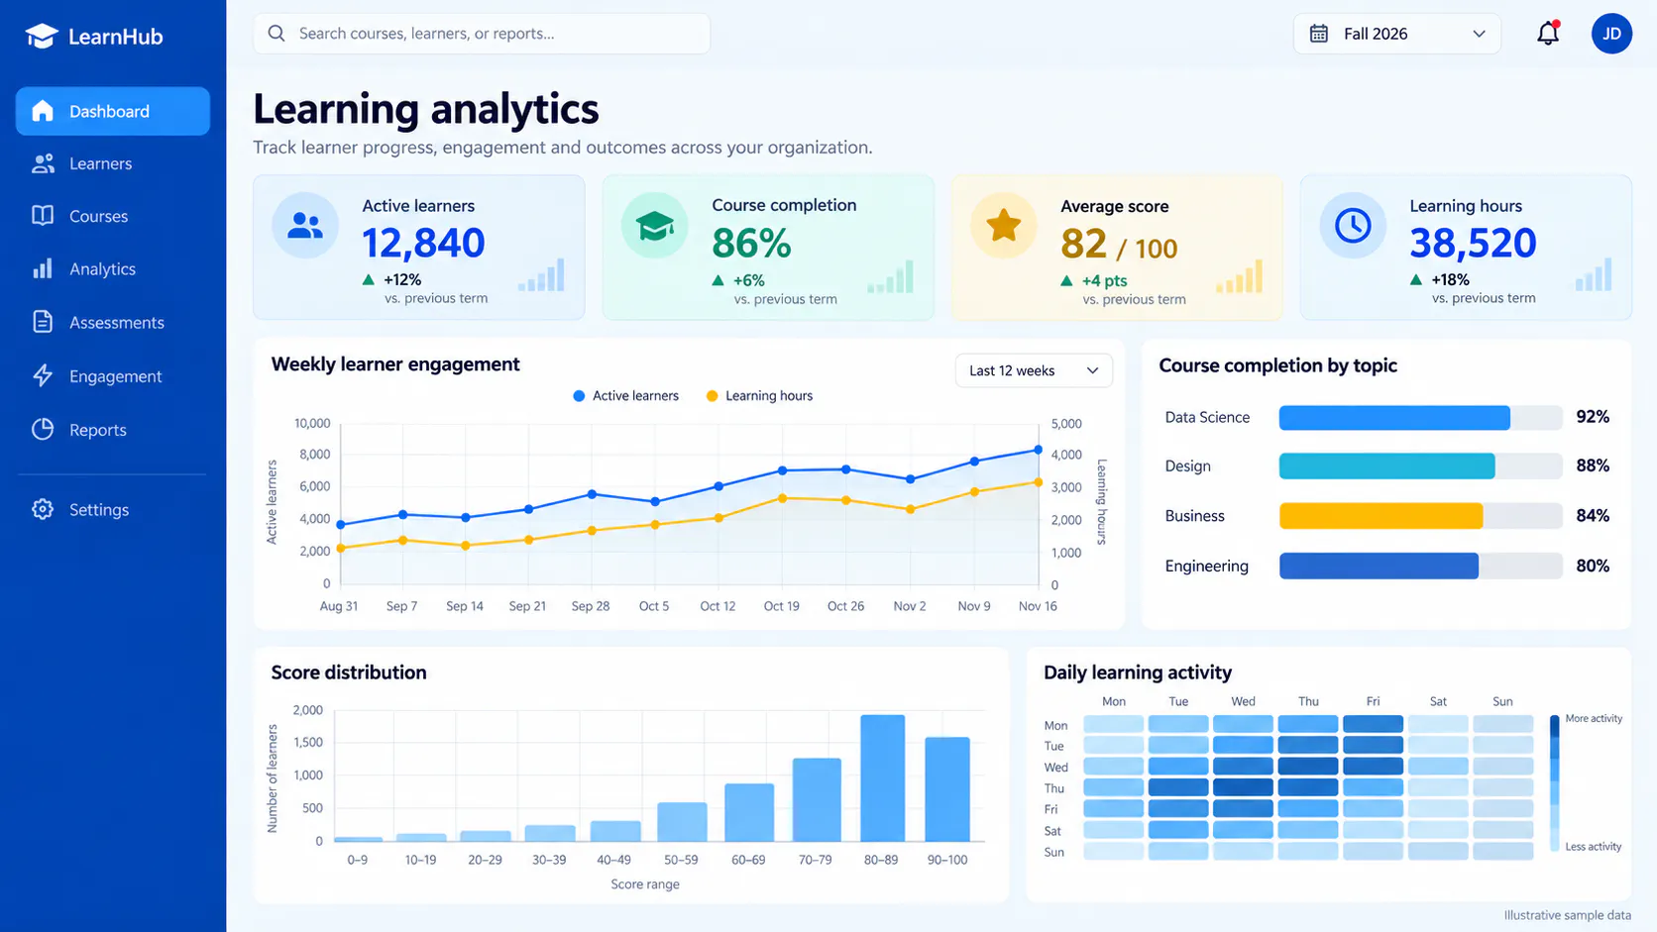Image resolution: width=1657 pixels, height=932 pixels.
Task: Click the Active learners 12,840 value
Action: [x=423, y=243]
